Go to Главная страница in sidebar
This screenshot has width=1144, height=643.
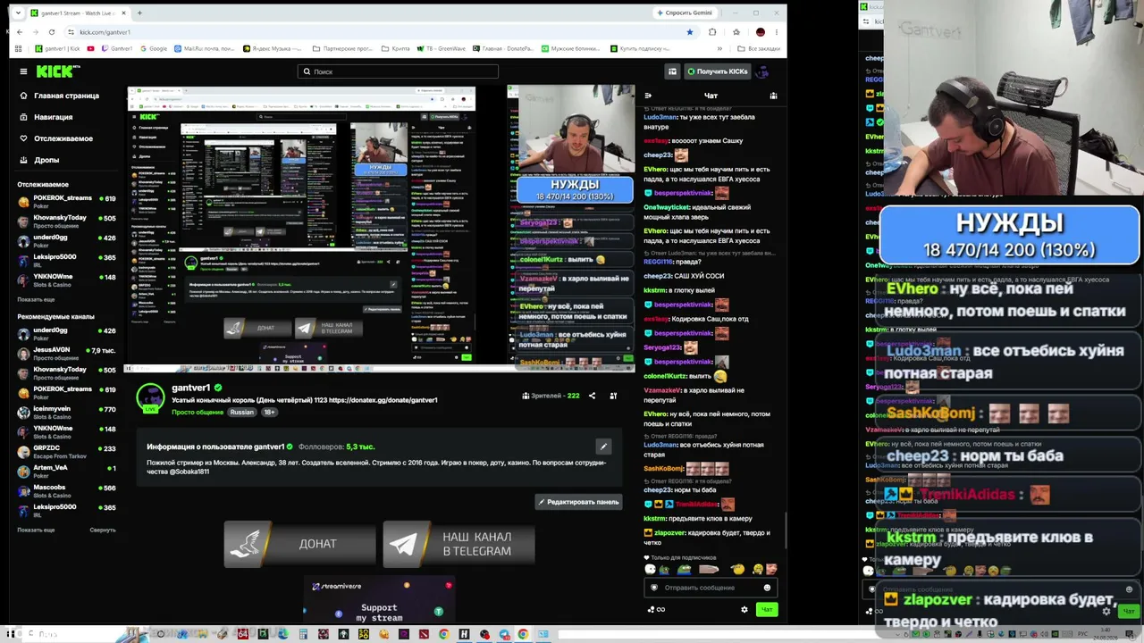tap(60, 96)
